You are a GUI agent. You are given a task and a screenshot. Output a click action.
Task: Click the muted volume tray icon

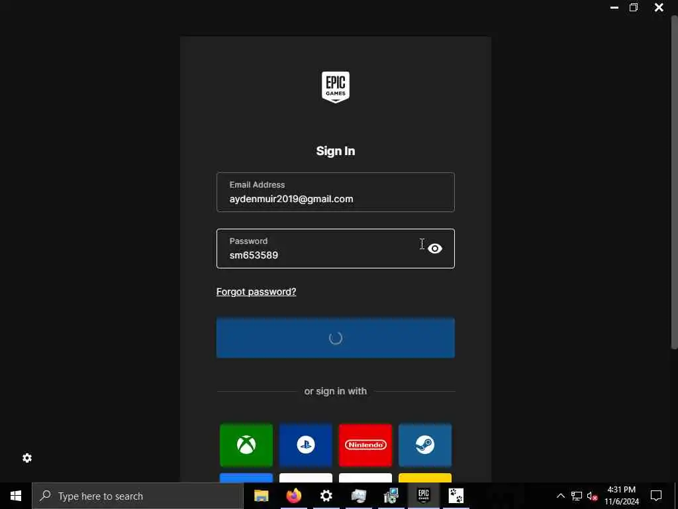(593, 496)
